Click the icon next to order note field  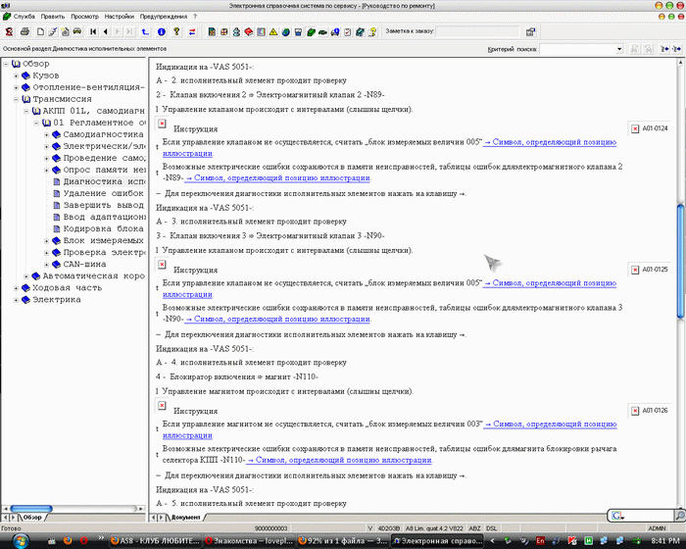coord(529,32)
